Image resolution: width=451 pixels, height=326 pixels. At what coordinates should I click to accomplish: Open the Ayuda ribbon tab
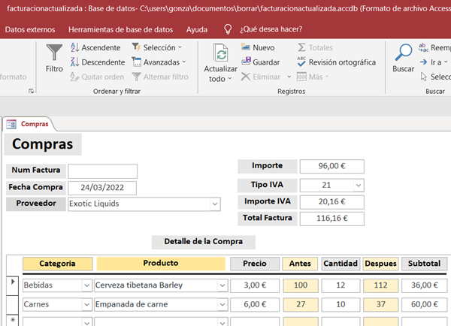coord(197,29)
